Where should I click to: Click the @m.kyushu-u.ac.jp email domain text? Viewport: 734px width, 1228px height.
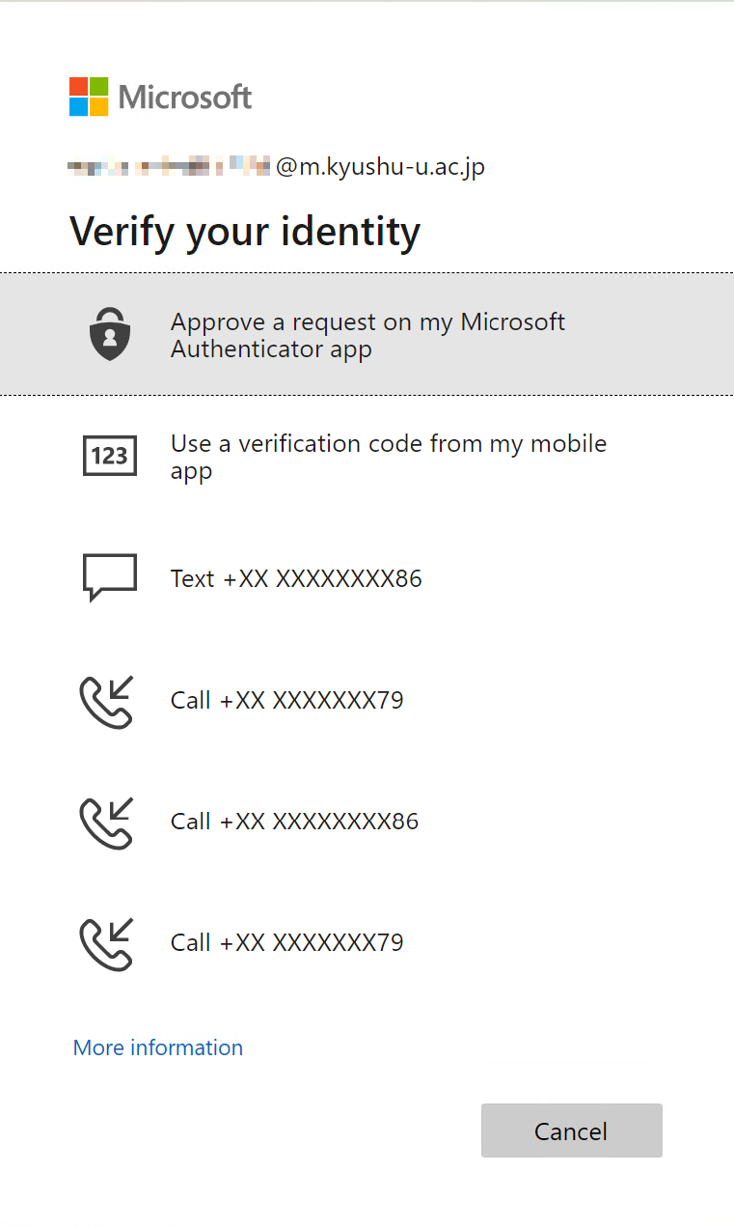pos(380,167)
